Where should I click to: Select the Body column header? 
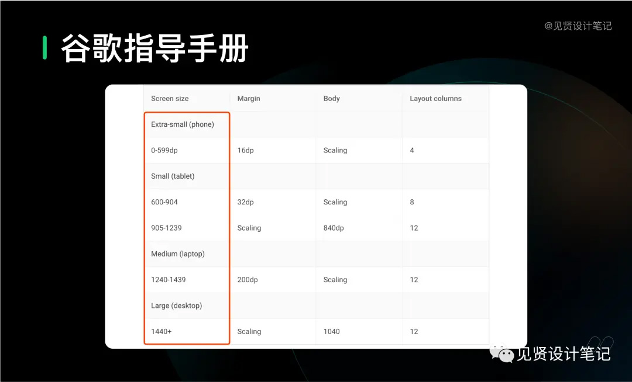pyautogui.click(x=332, y=99)
